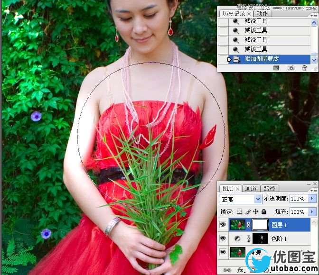Close the 图层 tab with its x

[237, 189]
